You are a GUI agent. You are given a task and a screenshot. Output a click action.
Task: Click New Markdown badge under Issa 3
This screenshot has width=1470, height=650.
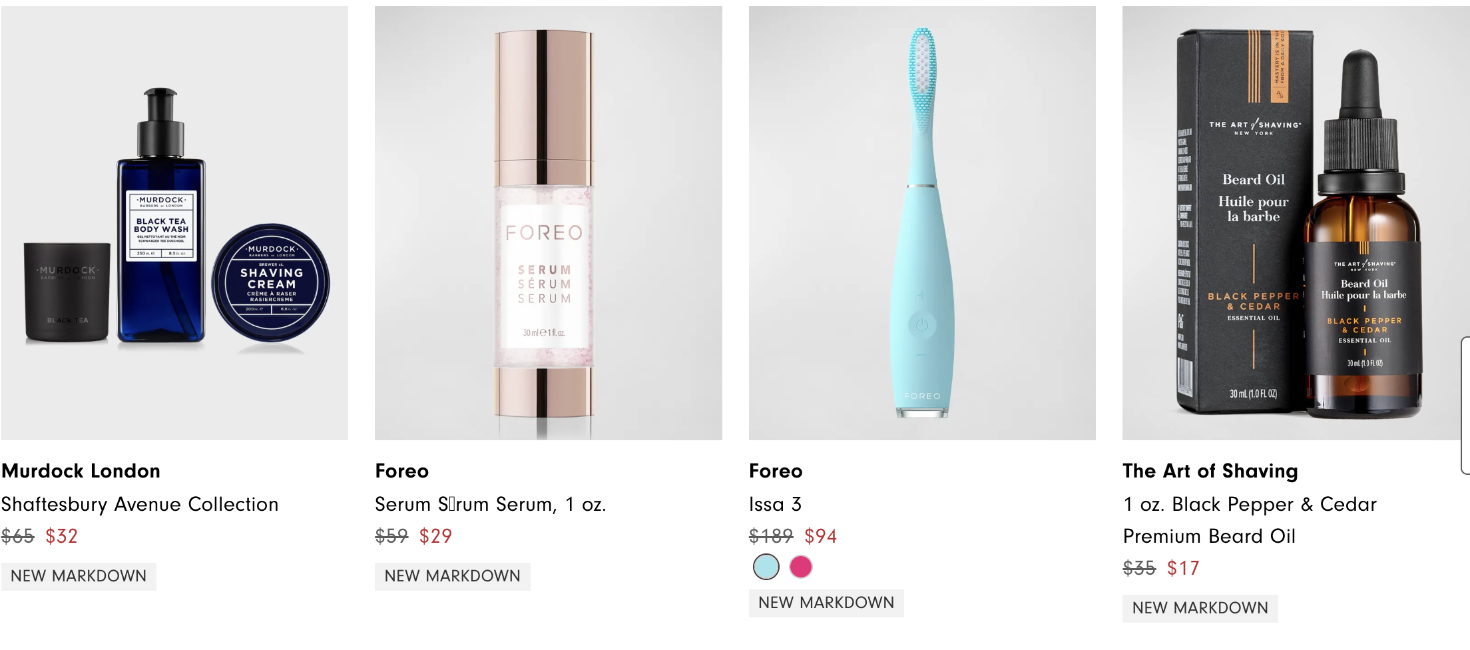(826, 603)
